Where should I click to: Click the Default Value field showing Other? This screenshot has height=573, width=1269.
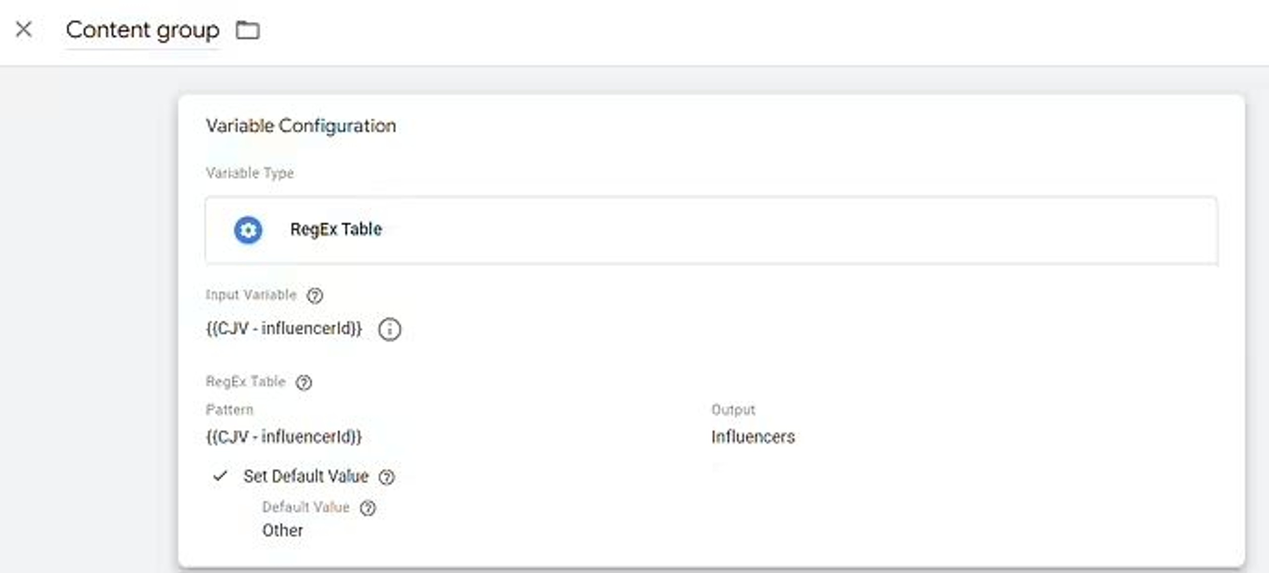283,530
